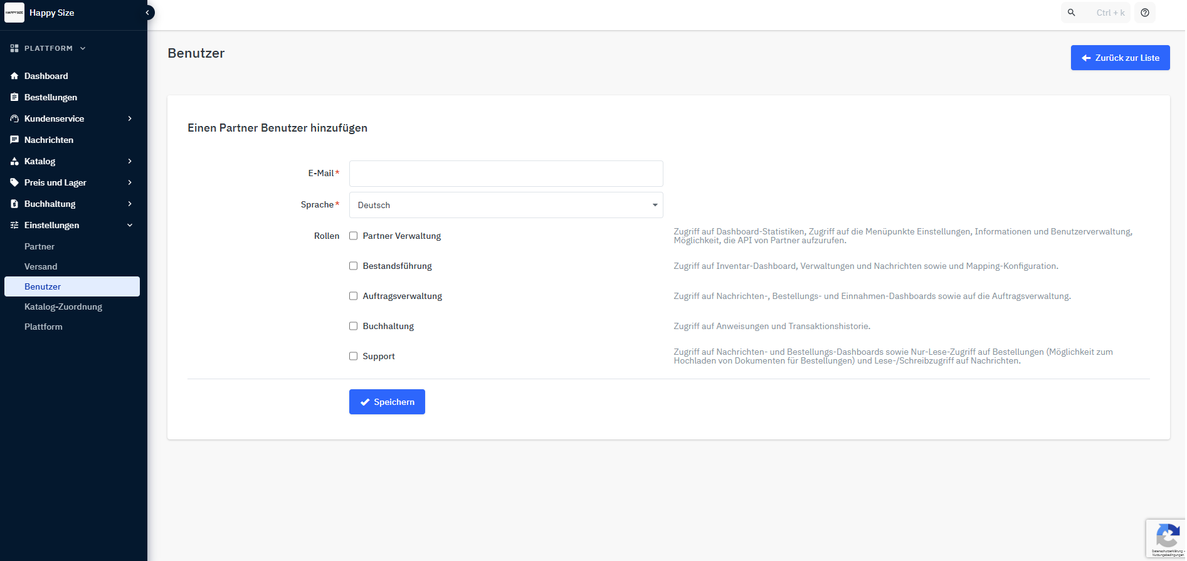Click the Happy Size logo

tap(14, 13)
